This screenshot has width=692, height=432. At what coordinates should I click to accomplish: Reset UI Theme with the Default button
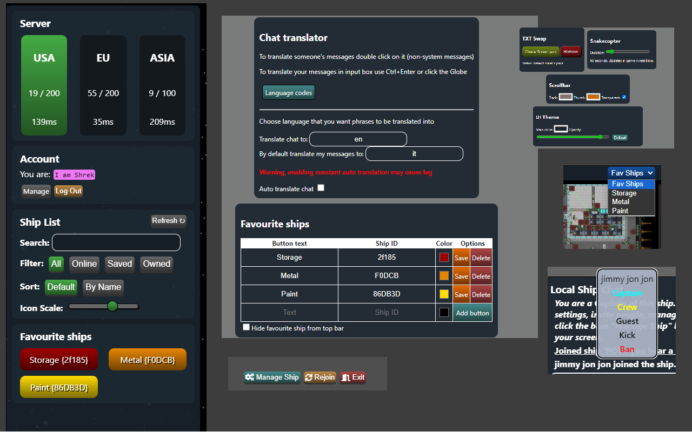tap(620, 138)
